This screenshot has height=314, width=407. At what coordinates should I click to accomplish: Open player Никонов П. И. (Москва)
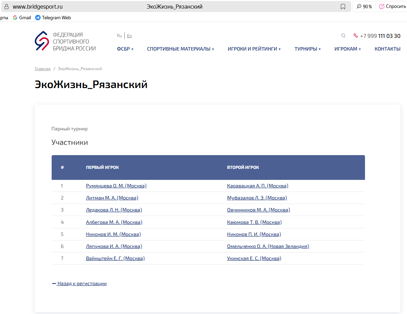pyautogui.click(x=254, y=234)
